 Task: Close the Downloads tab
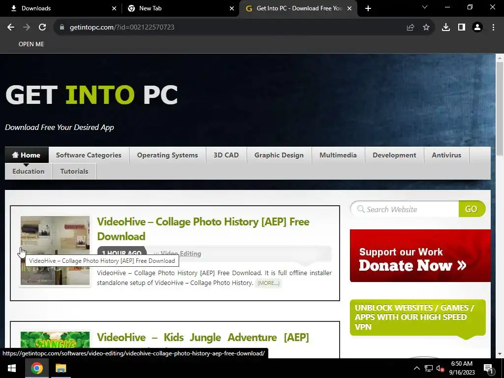pyautogui.click(x=114, y=8)
